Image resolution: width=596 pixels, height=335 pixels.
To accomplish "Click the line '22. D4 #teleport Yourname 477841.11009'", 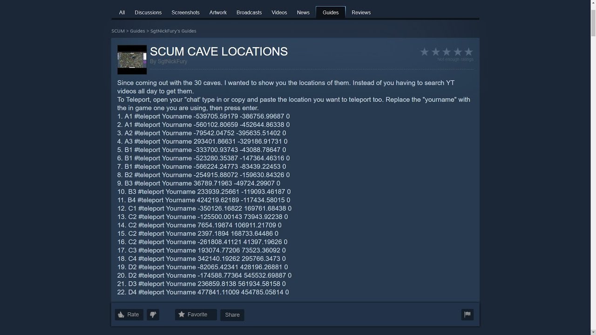I will click(x=203, y=292).
